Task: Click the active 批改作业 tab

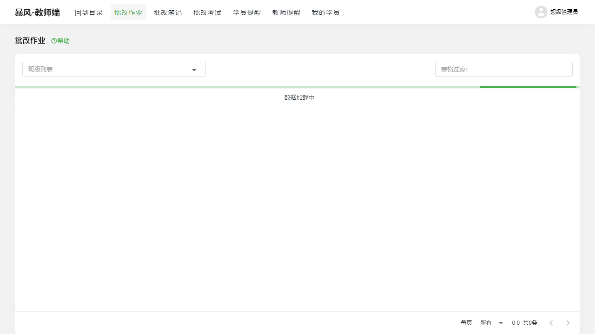Action: click(128, 13)
